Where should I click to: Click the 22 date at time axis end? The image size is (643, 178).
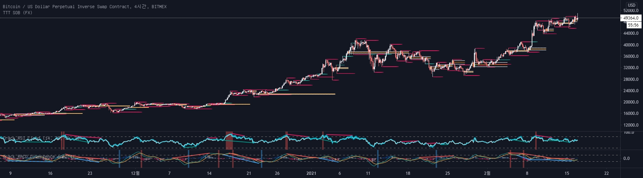point(606,173)
